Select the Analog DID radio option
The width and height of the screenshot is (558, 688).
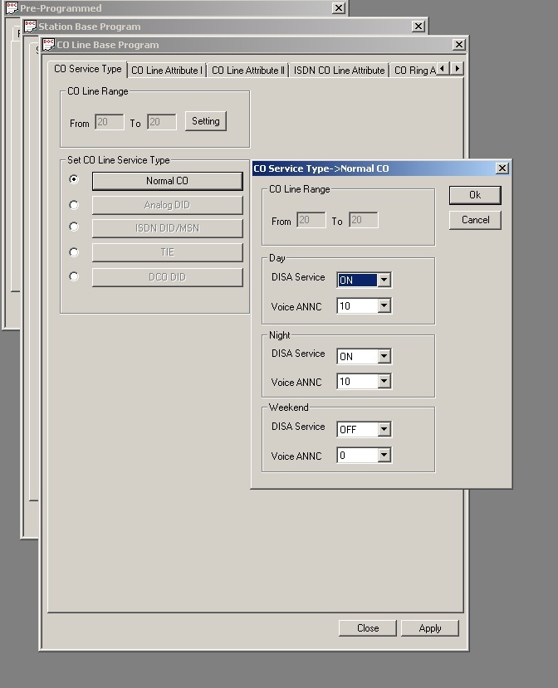(x=74, y=204)
